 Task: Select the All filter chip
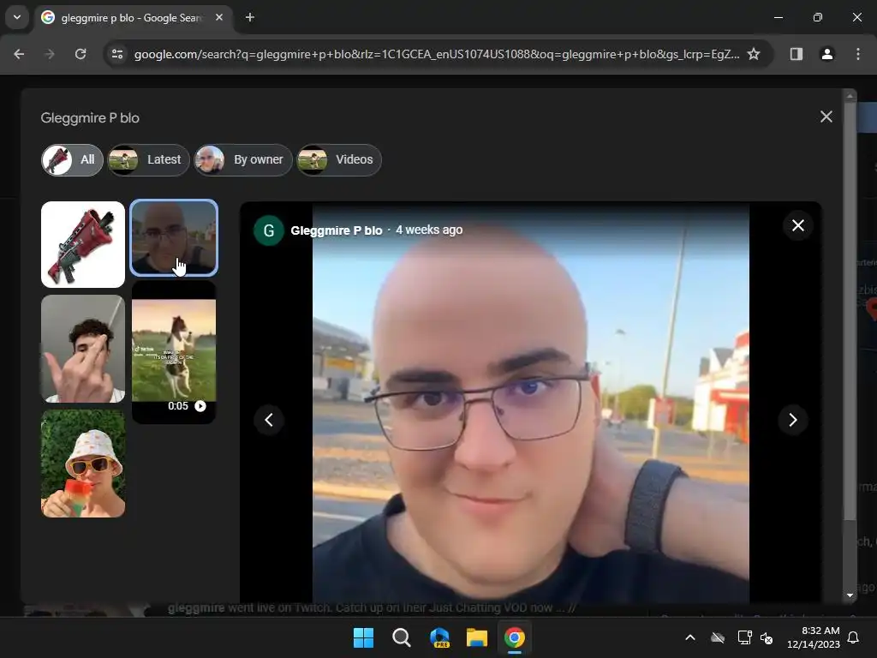72,160
